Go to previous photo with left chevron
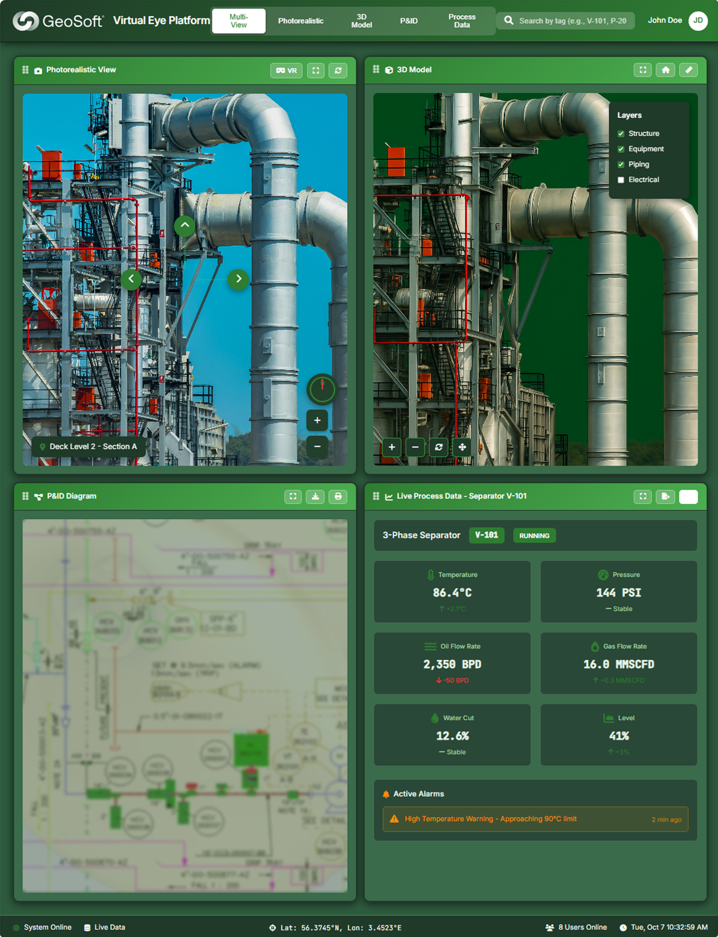Image resolution: width=718 pixels, height=937 pixels. pyautogui.click(x=131, y=279)
